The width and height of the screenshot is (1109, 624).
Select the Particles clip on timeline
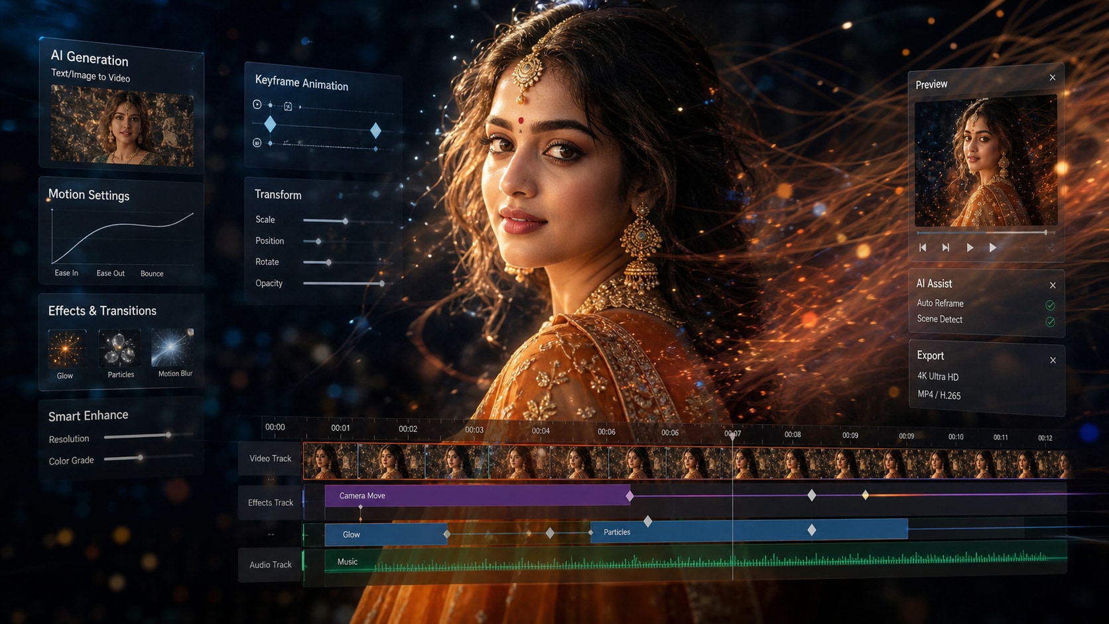pos(749,530)
